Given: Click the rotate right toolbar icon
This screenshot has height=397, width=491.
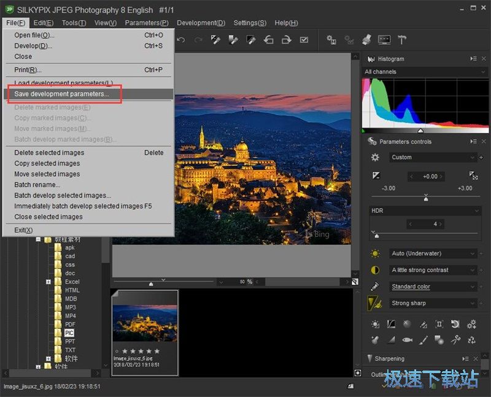Looking at the screenshot, I should [287, 40].
